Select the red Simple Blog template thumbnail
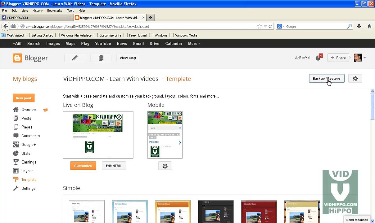The height and width of the screenshot is (223, 375). [259, 212]
